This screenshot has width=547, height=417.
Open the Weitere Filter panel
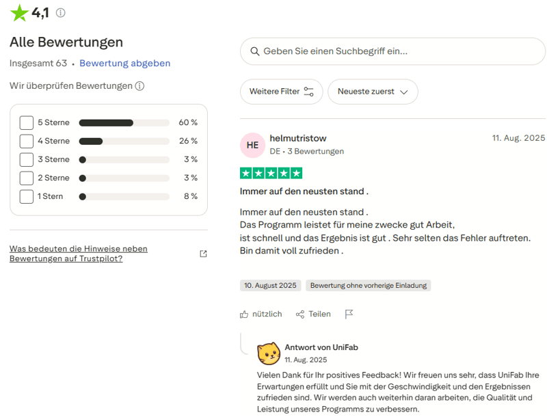(281, 91)
